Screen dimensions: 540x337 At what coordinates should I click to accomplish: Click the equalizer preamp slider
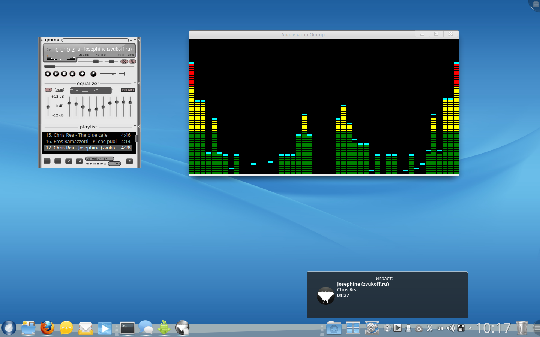coord(48,106)
